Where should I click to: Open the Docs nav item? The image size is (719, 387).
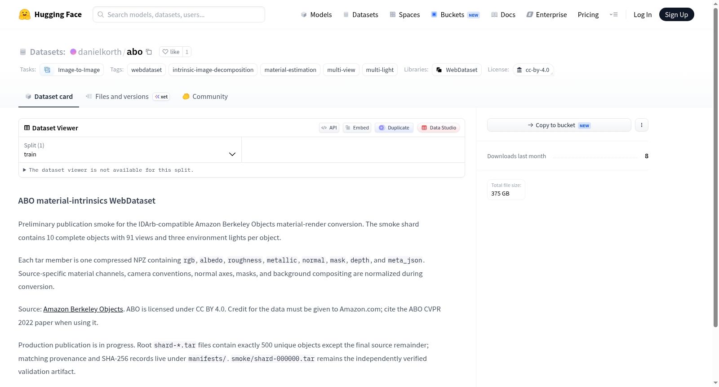tap(503, 14)
